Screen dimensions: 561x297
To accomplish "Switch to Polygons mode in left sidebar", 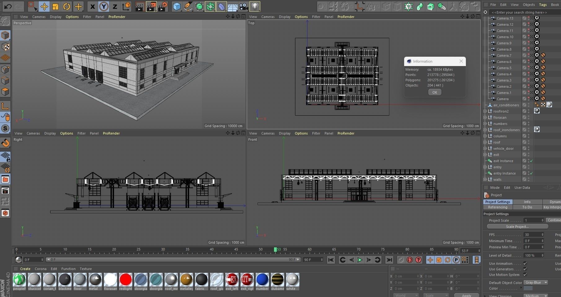I will point(5,92).
